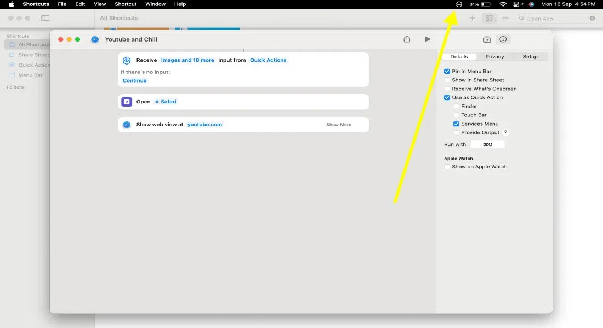
Task: Click the date and time in menu bar
Action: tap(568, 4)
